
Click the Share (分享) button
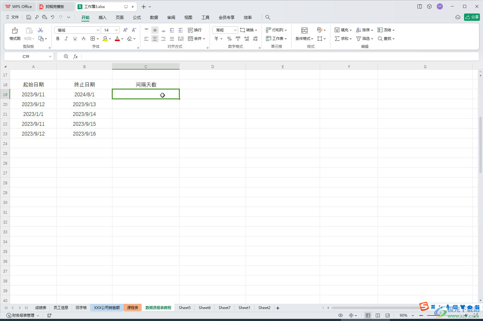click(x=472, y=17)
